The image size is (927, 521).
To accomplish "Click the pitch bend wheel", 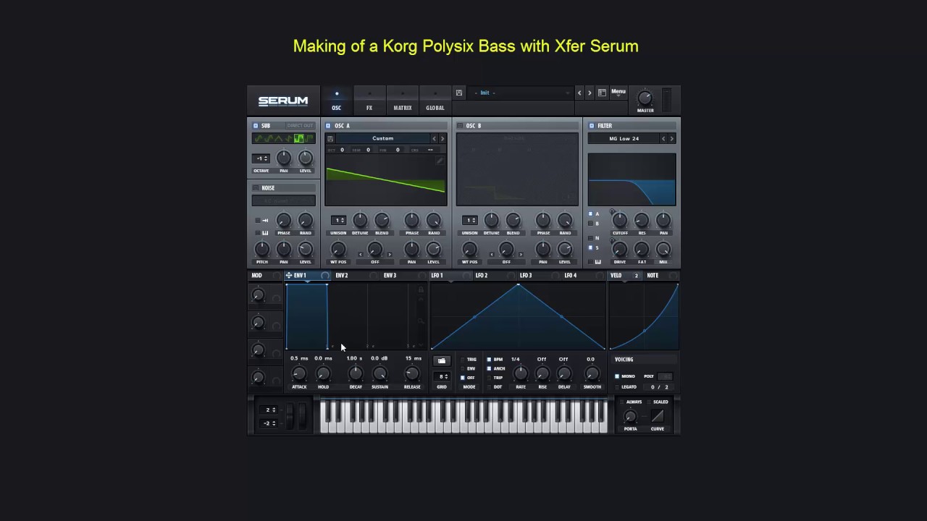I will 290,417.
